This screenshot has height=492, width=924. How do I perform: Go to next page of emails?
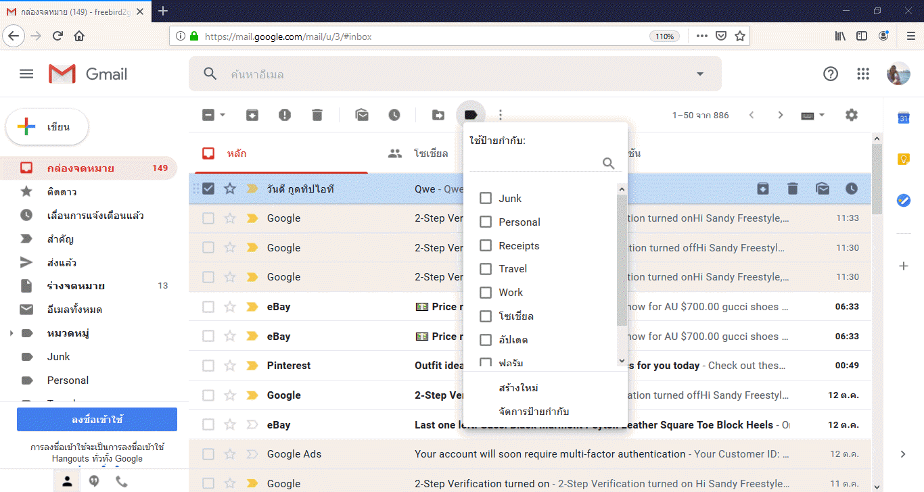781,115
